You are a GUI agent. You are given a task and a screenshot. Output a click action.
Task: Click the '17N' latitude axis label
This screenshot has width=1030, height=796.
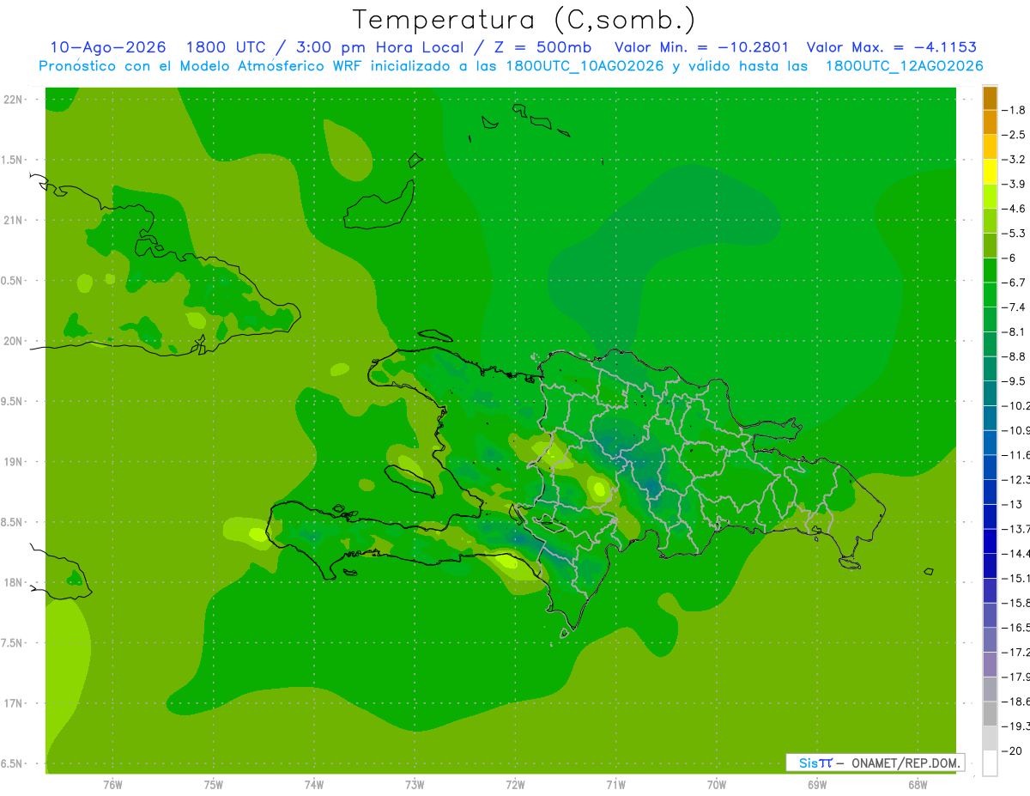[14, 703]
